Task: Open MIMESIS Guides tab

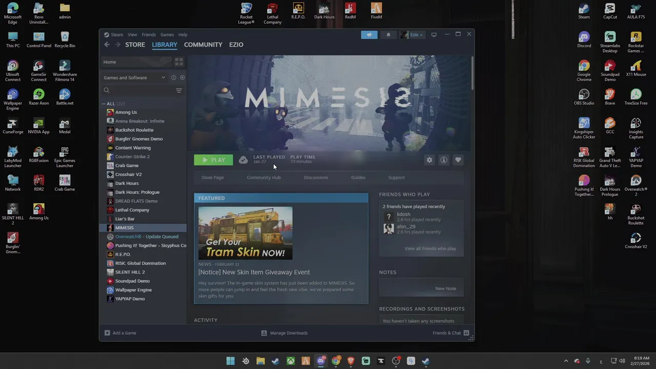Action: point(358,177)
